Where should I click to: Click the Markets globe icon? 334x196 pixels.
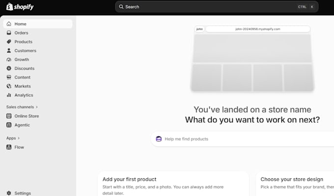[x=9, y=86]
